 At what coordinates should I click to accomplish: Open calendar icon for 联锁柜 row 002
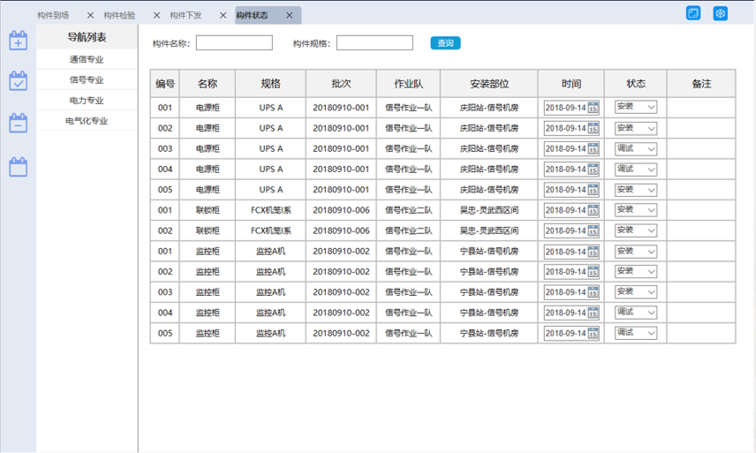pyautogui.click(x=593, y=230)
